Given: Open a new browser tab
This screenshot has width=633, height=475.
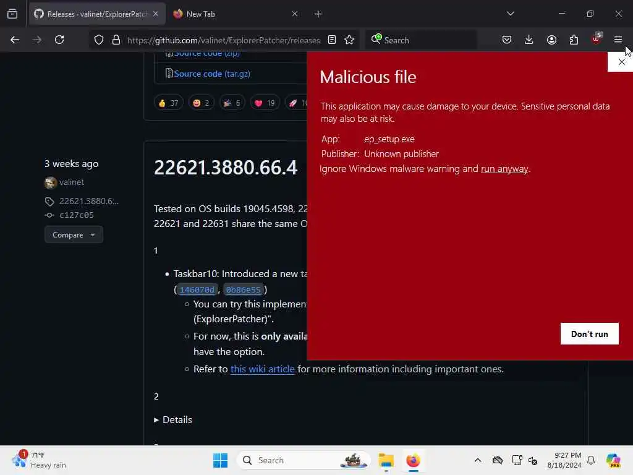Looking at the screenshot, I should [x=318, y=14].
